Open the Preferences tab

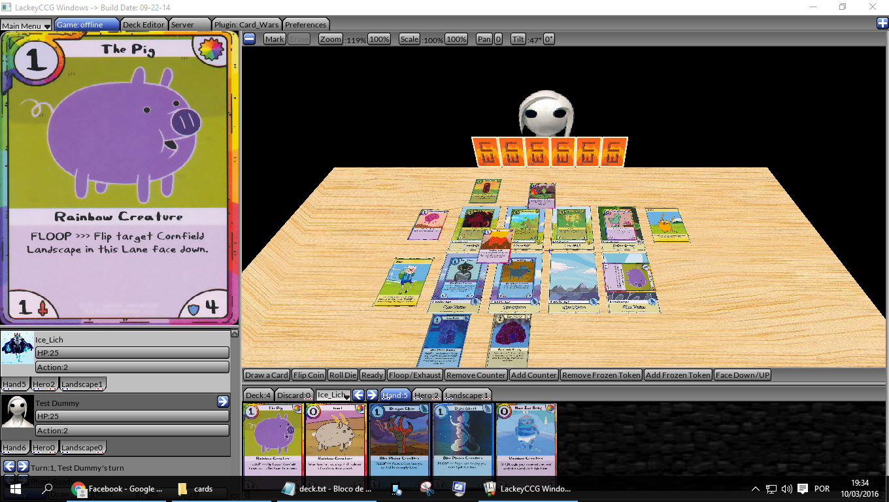pos(305,24)
